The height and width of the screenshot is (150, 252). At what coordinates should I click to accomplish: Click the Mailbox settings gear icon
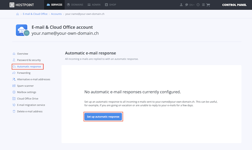point(14,92)
